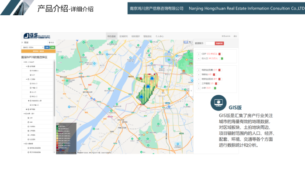Click the JGS real estate data logo
305x171 pixels.
[x=37, y=36]
